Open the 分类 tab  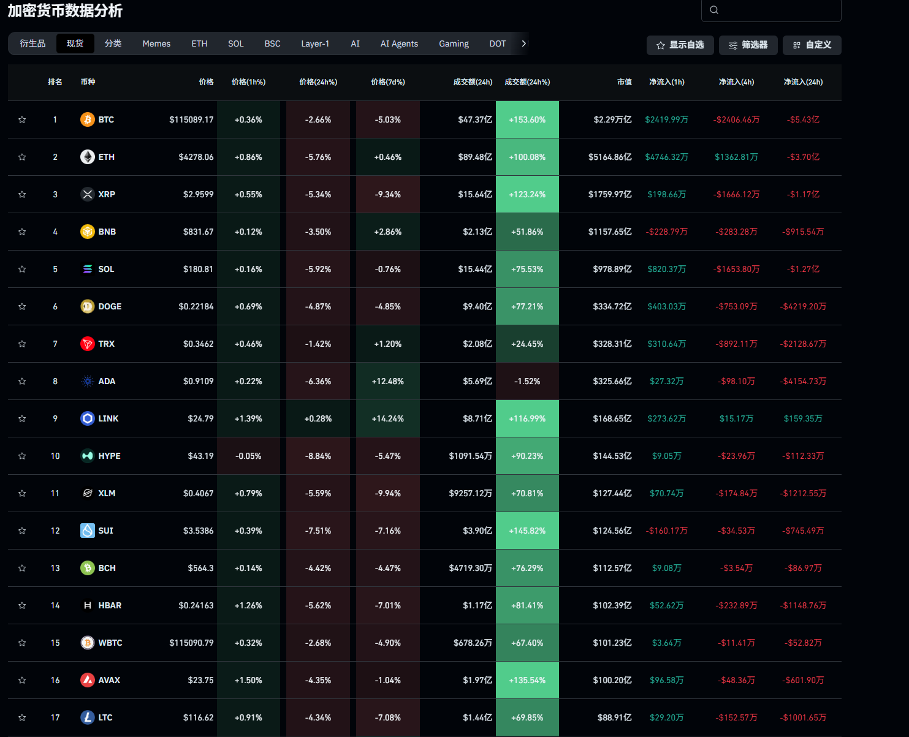click(x=113, y=43)
